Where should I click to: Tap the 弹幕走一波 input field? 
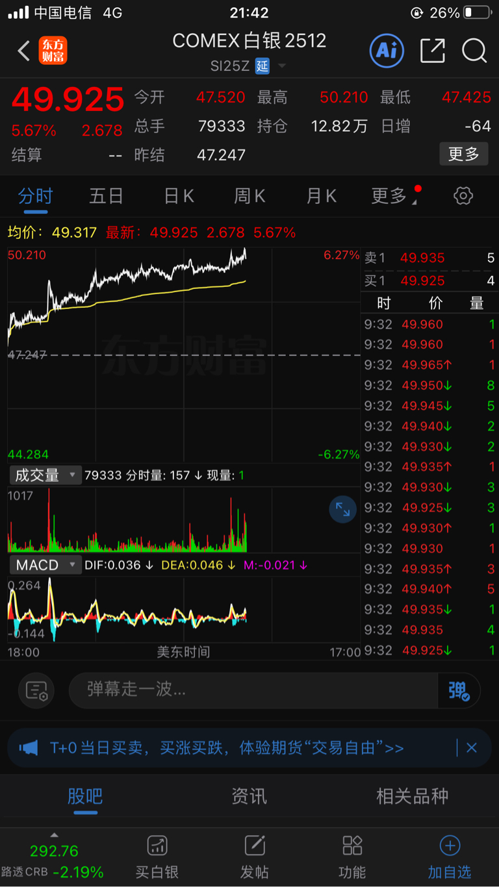coord(253,690)
